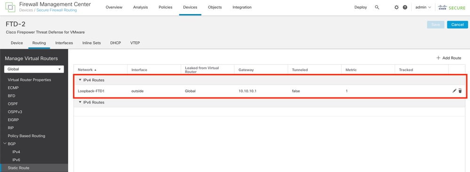Click the Cisco Secure logo
Screen dimensions: 470x172
(452, 7)
